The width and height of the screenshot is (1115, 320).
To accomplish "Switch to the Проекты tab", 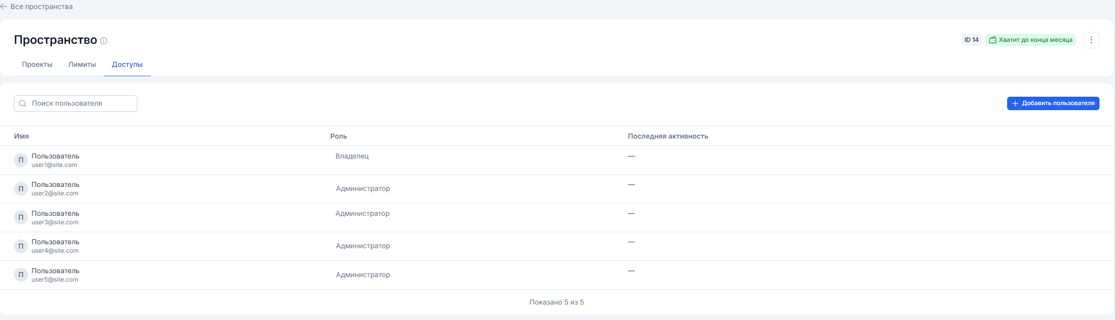I will [37, 64].
